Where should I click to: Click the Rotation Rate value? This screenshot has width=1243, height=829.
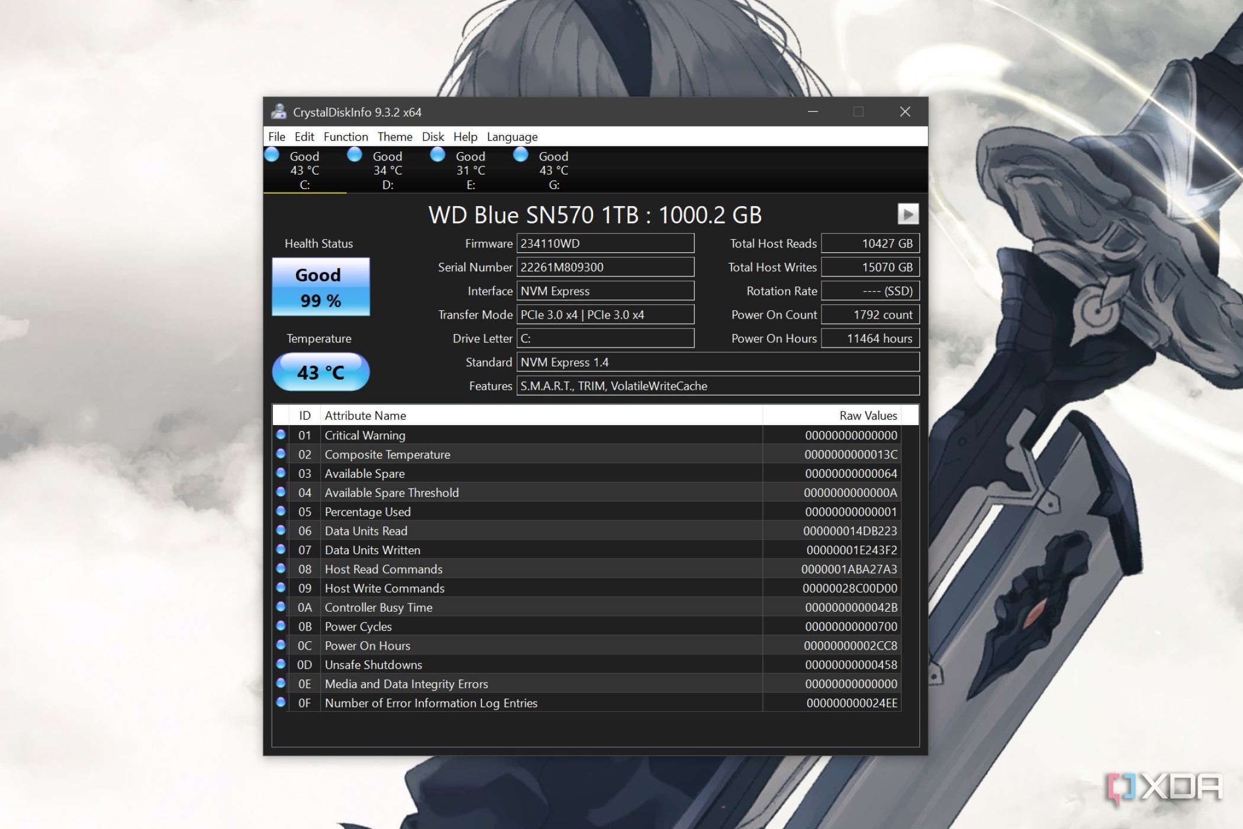click(x=870, y=291)
